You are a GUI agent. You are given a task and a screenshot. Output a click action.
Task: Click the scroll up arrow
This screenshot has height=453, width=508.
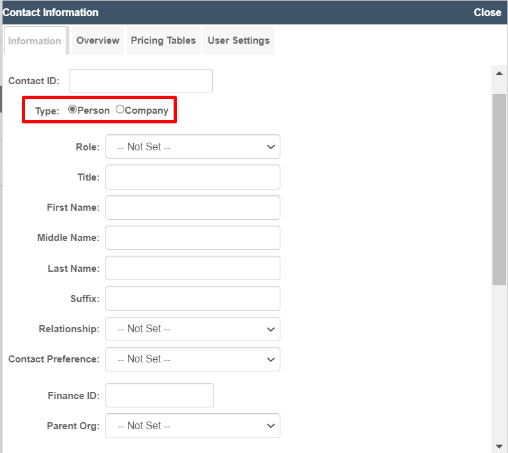point(499,73)
